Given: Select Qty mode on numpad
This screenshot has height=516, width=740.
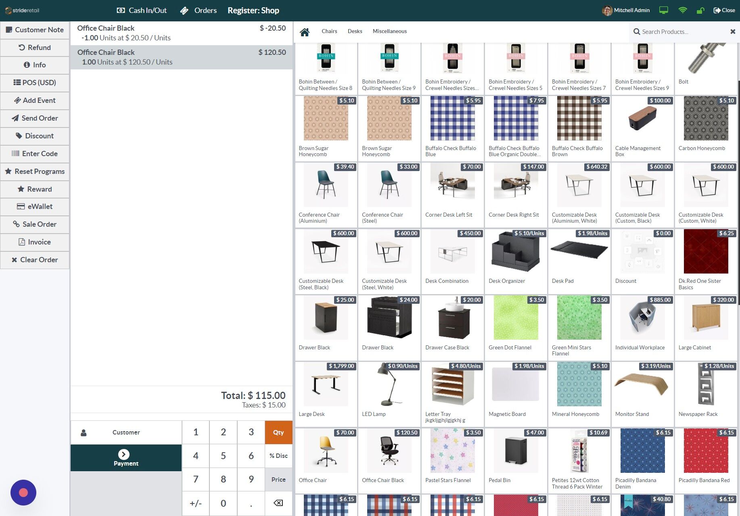Looking at the screenshot, I should [x=278, y=432].
